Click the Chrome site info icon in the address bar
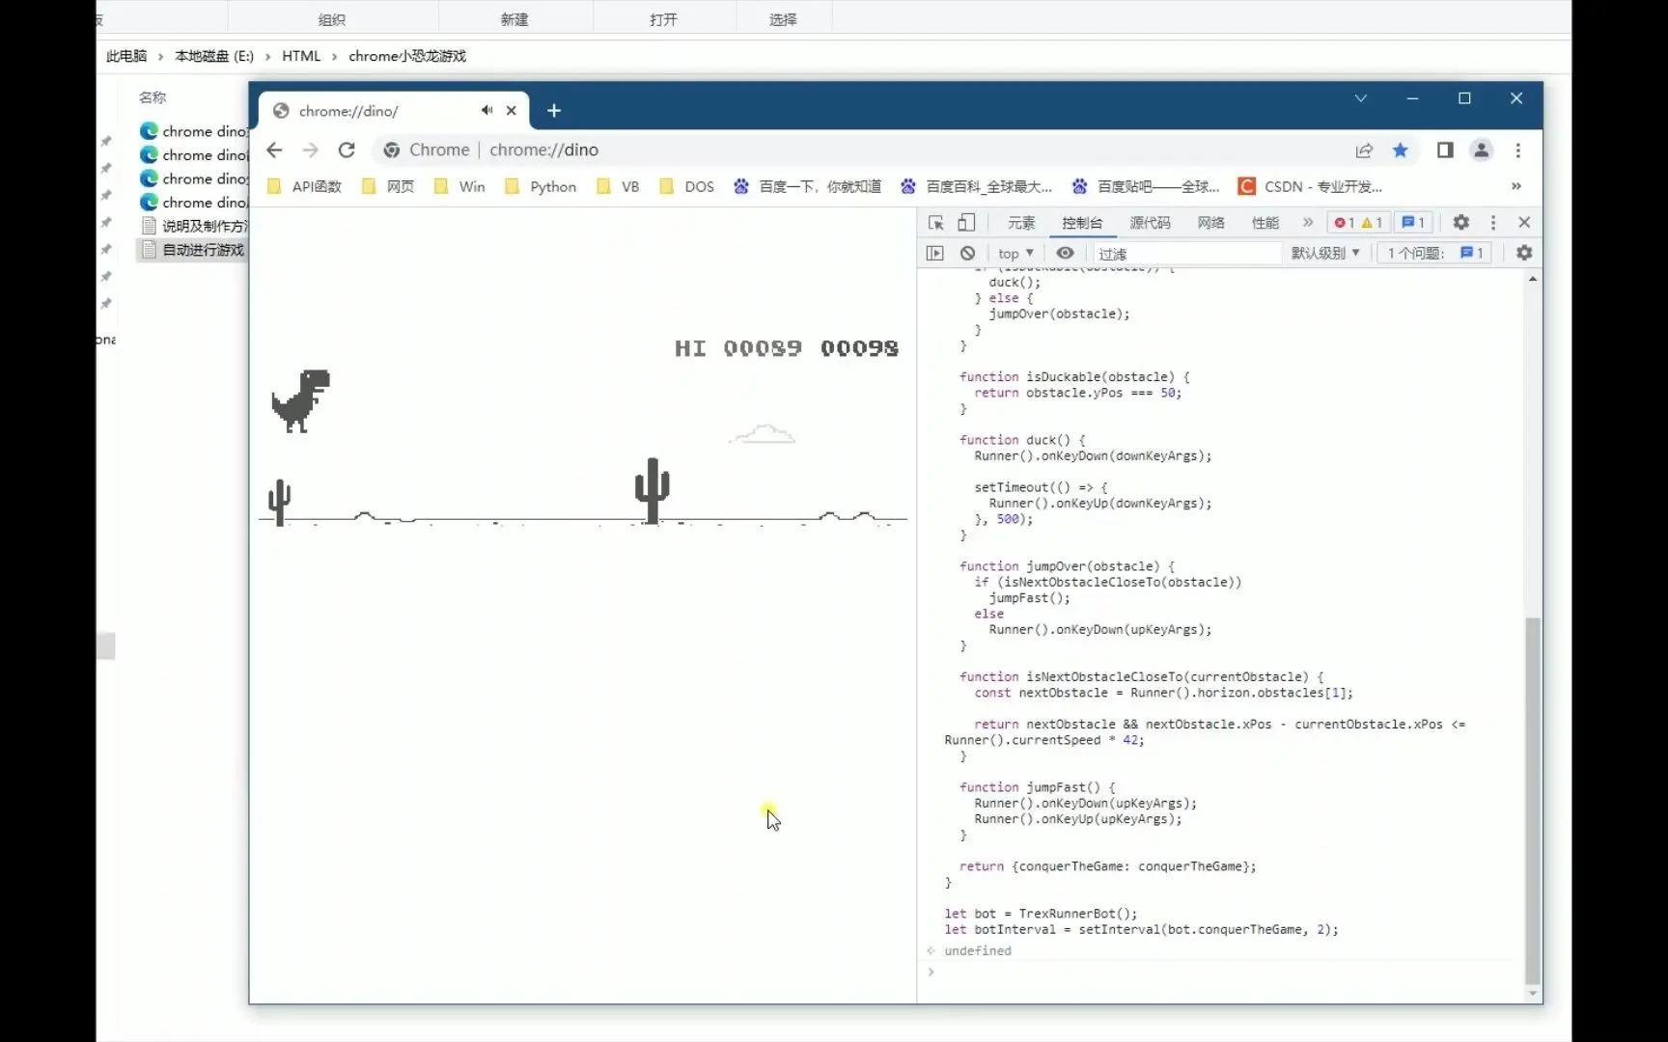Screen dimensions: 1668x1042 click(391, 150)
